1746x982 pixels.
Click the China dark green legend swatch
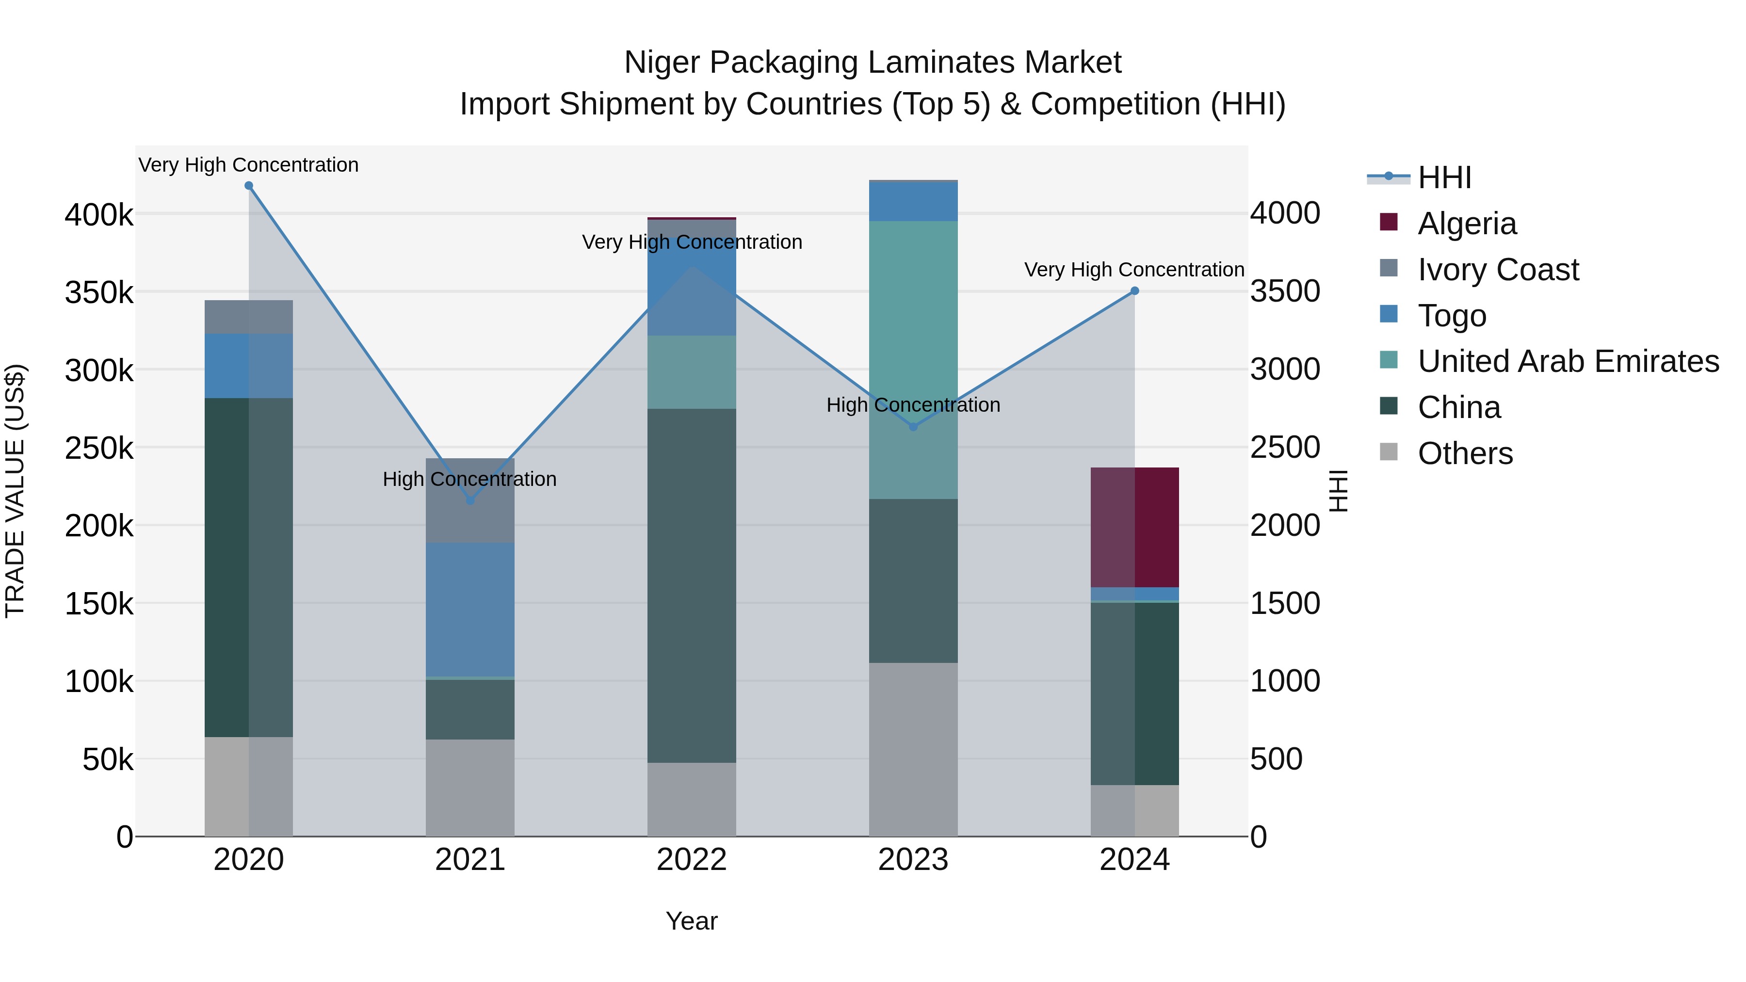click(x=1388, y=406)
